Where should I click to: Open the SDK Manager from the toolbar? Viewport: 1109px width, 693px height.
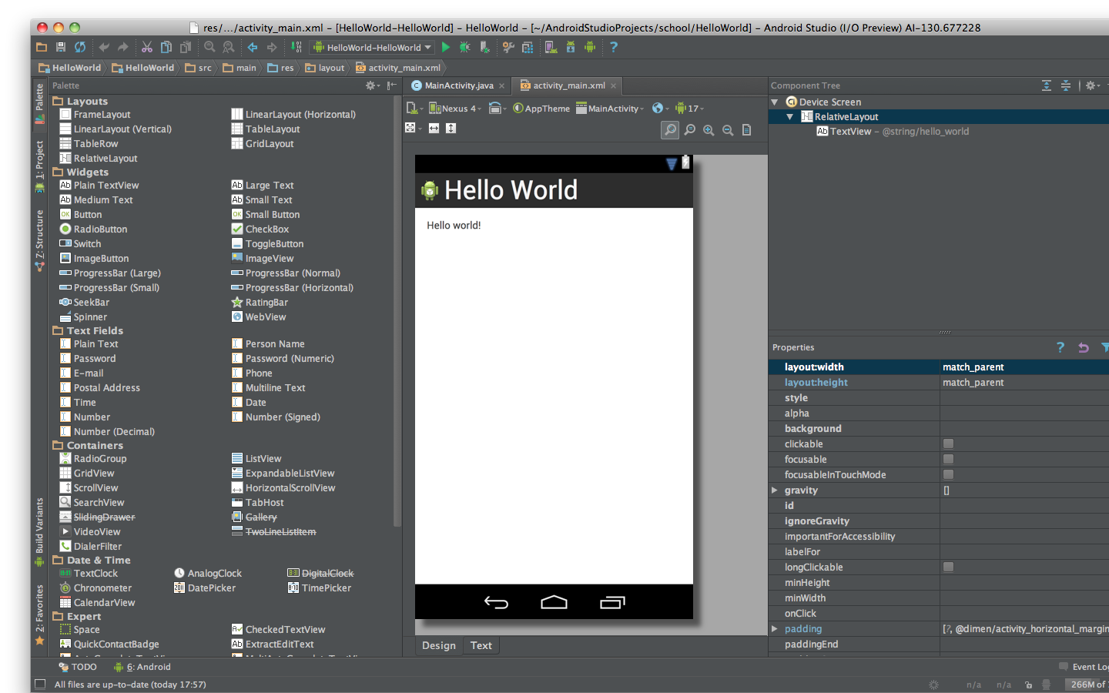pos(571,46)
